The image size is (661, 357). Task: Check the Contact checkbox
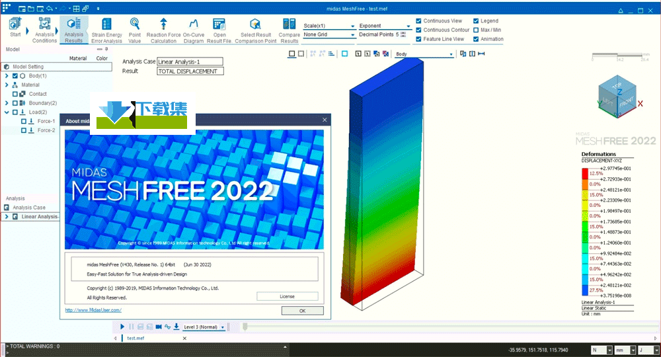tap(15, 94)
